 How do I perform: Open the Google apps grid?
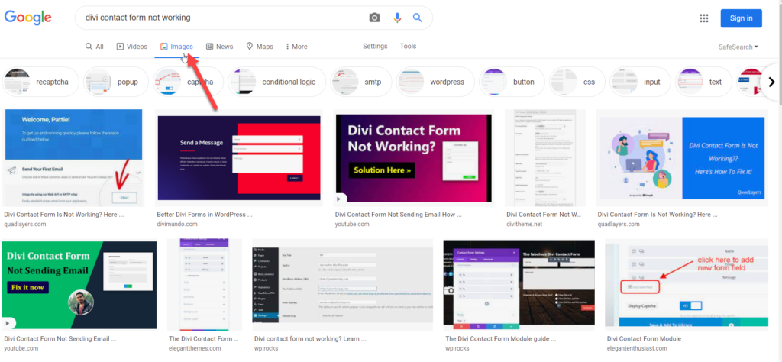(703, 18)
